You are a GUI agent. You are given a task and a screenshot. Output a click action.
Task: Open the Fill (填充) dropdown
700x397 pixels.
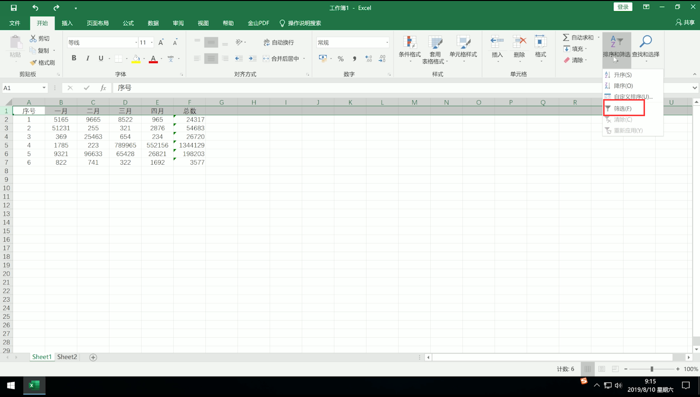(x=575, y=49)
